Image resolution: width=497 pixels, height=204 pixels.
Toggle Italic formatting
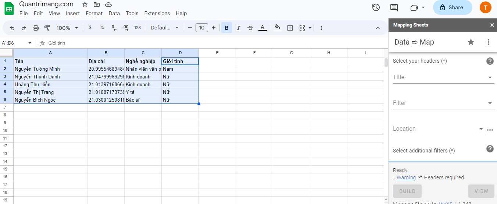click(239, 28)
